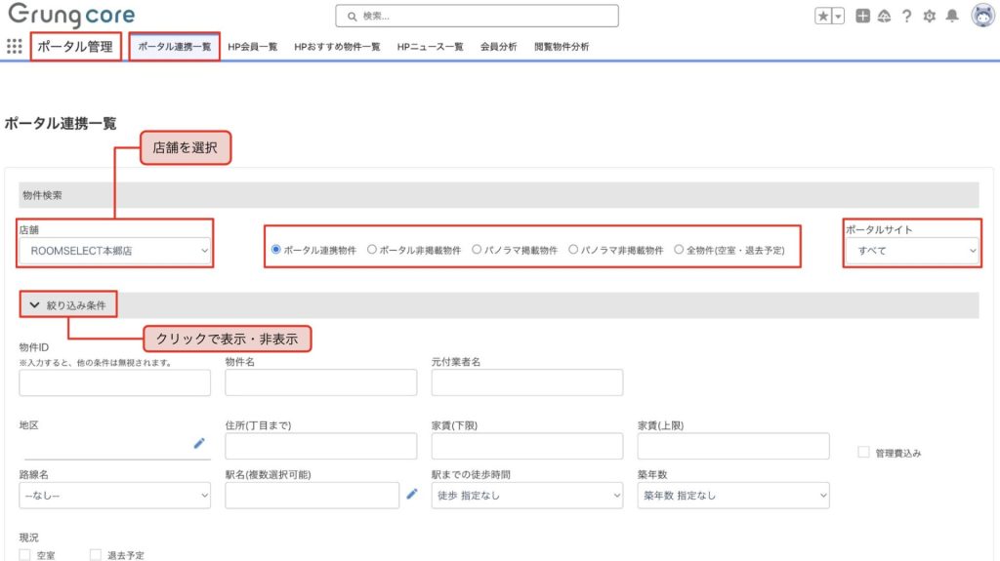Click the user avatar profile icon
Image resolution: width=1000 pixels, height=561 pixels.
(x=982, y=16)
